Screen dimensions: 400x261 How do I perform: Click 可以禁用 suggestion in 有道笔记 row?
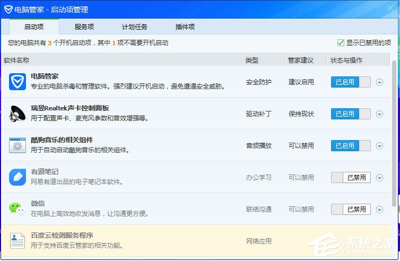(x=301, y=178)
